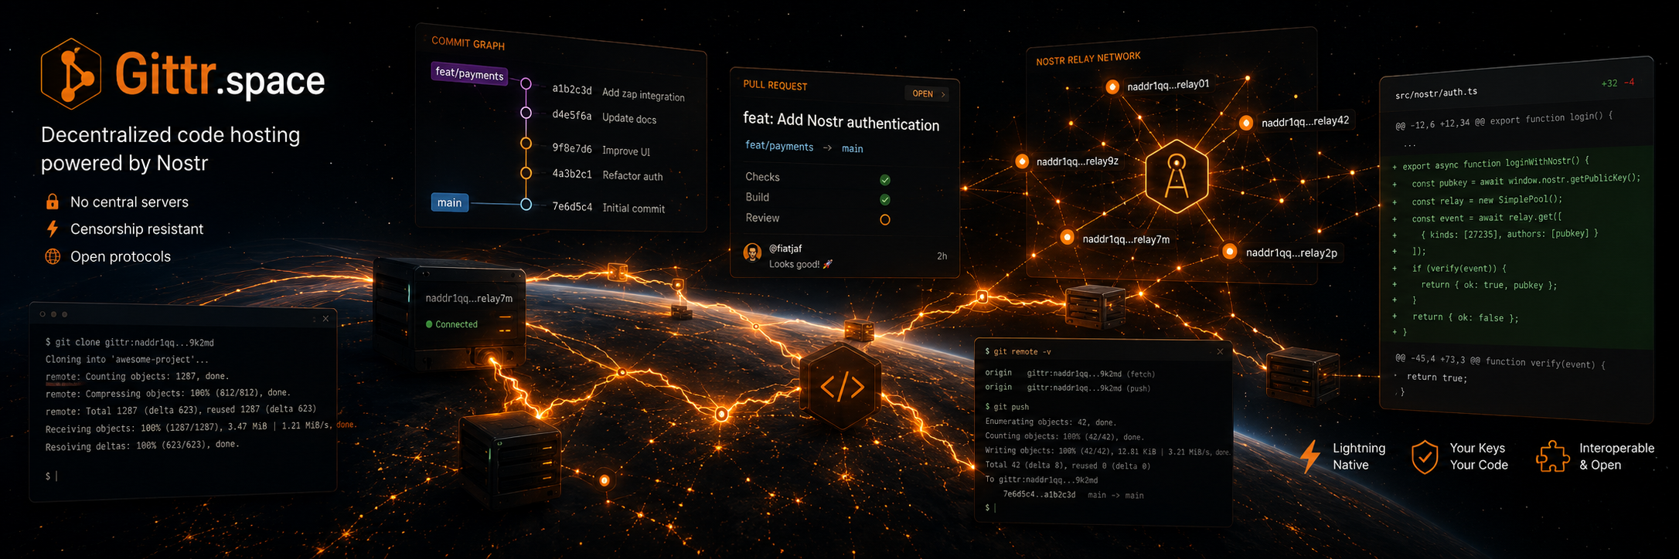
Task: Click the pending circle icon for Review
Action: click(885, 220)
